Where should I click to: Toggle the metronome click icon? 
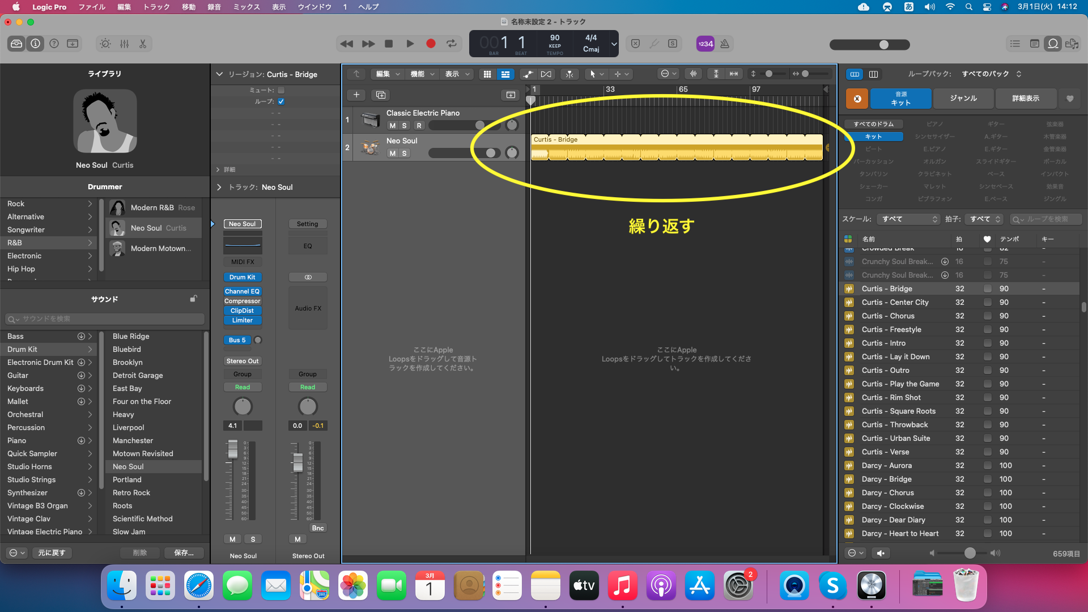(x=725, y=44)
